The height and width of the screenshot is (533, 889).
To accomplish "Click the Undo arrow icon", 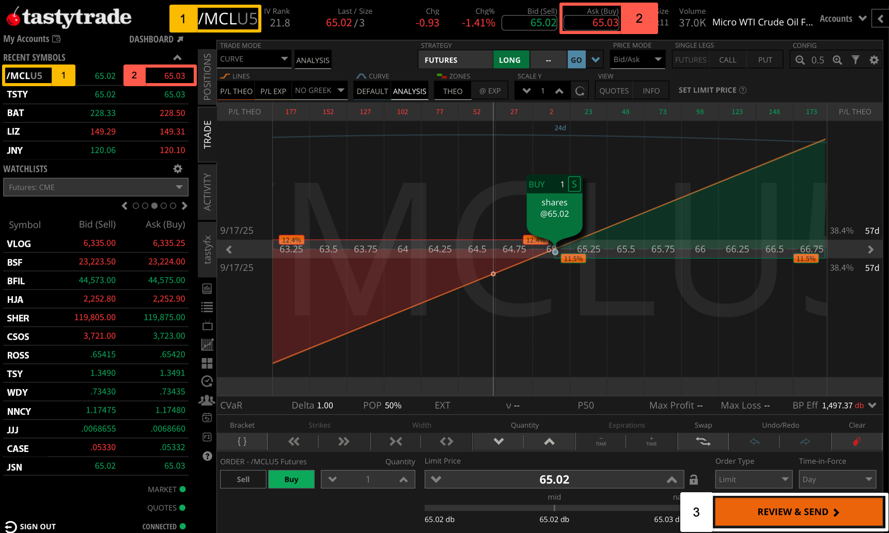I will click(754, 441).
